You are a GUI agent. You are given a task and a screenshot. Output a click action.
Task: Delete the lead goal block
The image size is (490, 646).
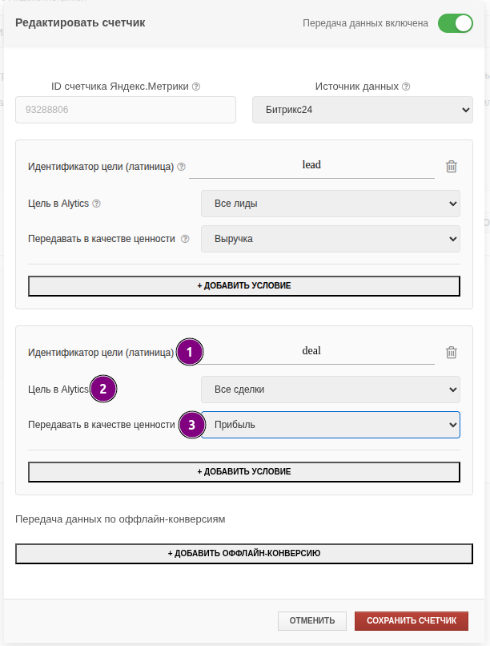452,167
